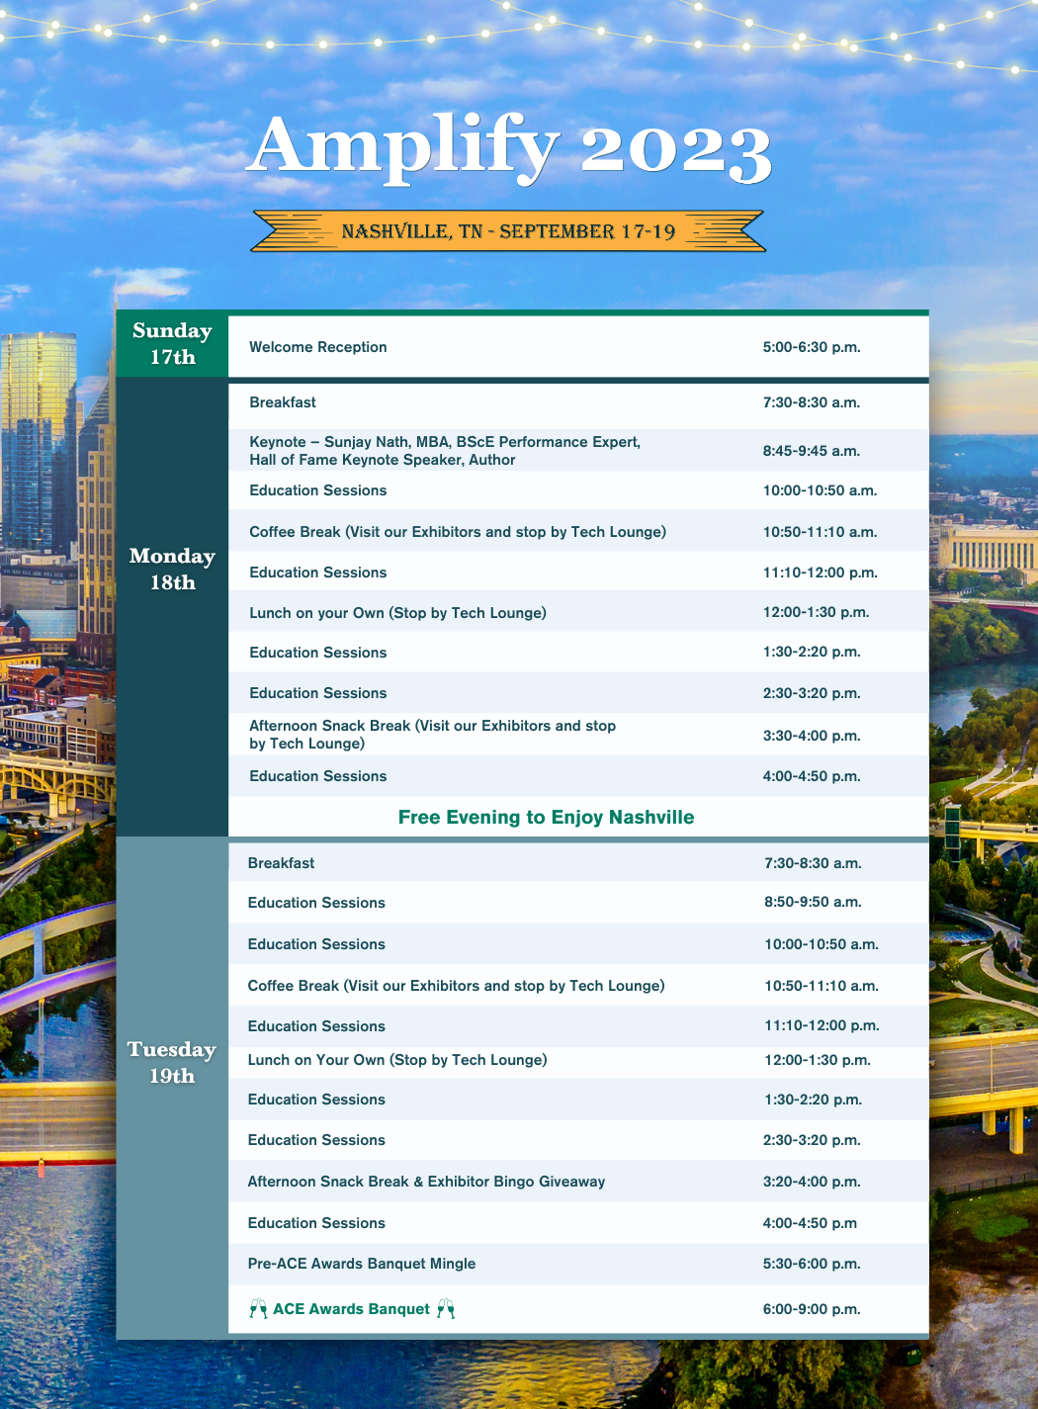Click the 6:00-9:00 p.m. banquet time
The width and height of the screenshot is (1038, 1409).
coord(812,1309)
